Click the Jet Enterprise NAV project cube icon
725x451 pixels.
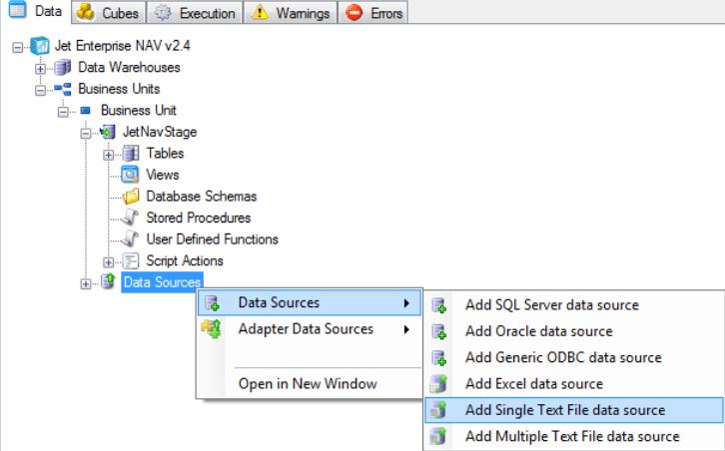40,46
